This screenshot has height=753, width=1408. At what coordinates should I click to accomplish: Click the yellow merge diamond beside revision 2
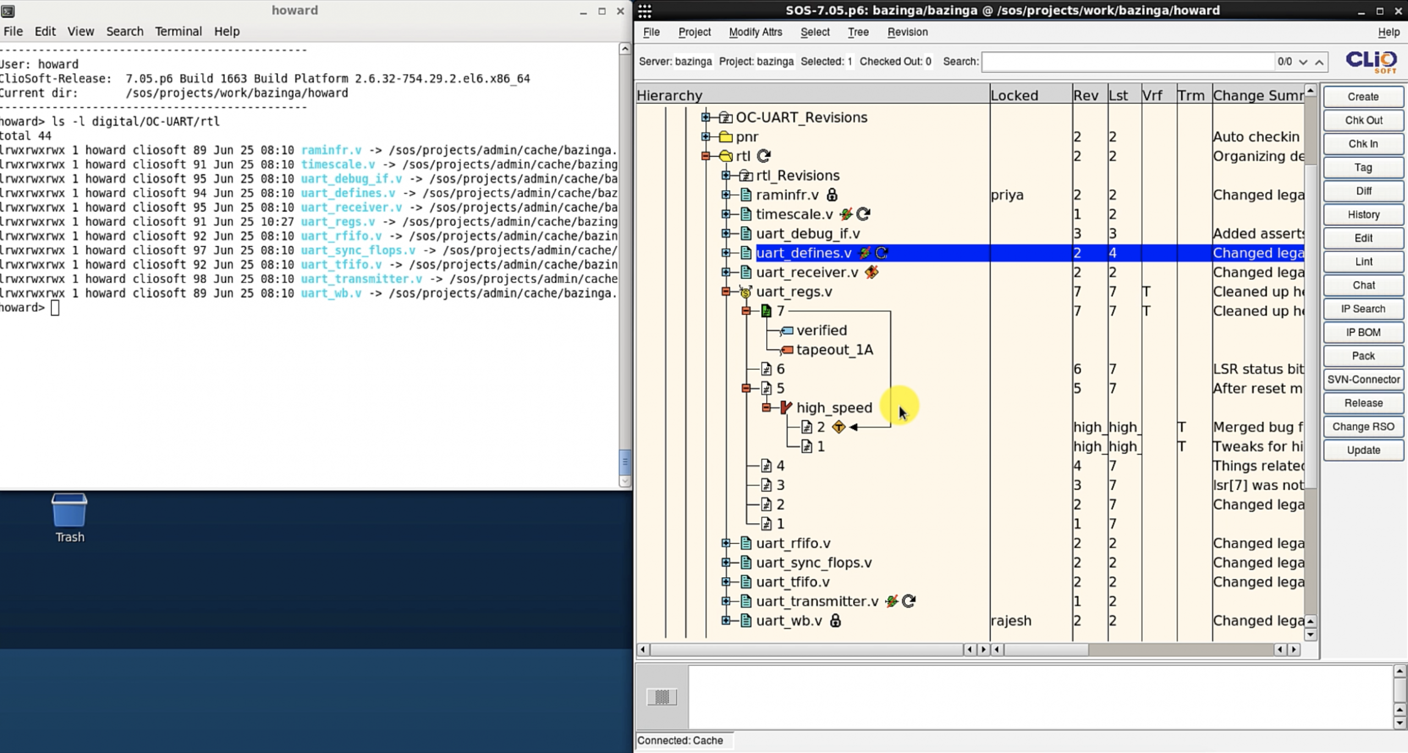click(838, 427)
